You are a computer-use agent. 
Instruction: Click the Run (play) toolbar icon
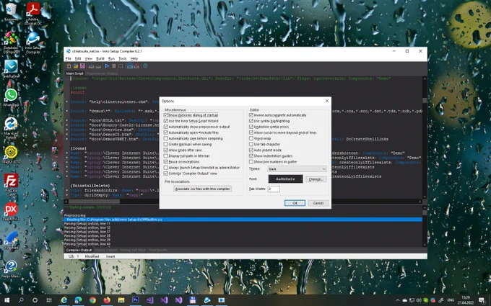[107, 66]
